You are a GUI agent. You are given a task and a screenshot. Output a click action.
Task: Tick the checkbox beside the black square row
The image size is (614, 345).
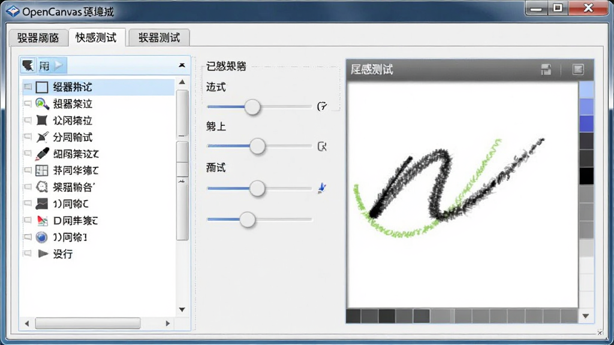[x=28, y=120]
